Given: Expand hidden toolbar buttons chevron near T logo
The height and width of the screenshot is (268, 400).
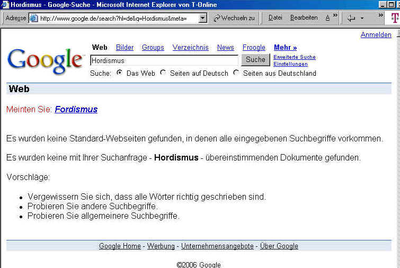Looking at the screenshot, I should [x=380, y=15].
